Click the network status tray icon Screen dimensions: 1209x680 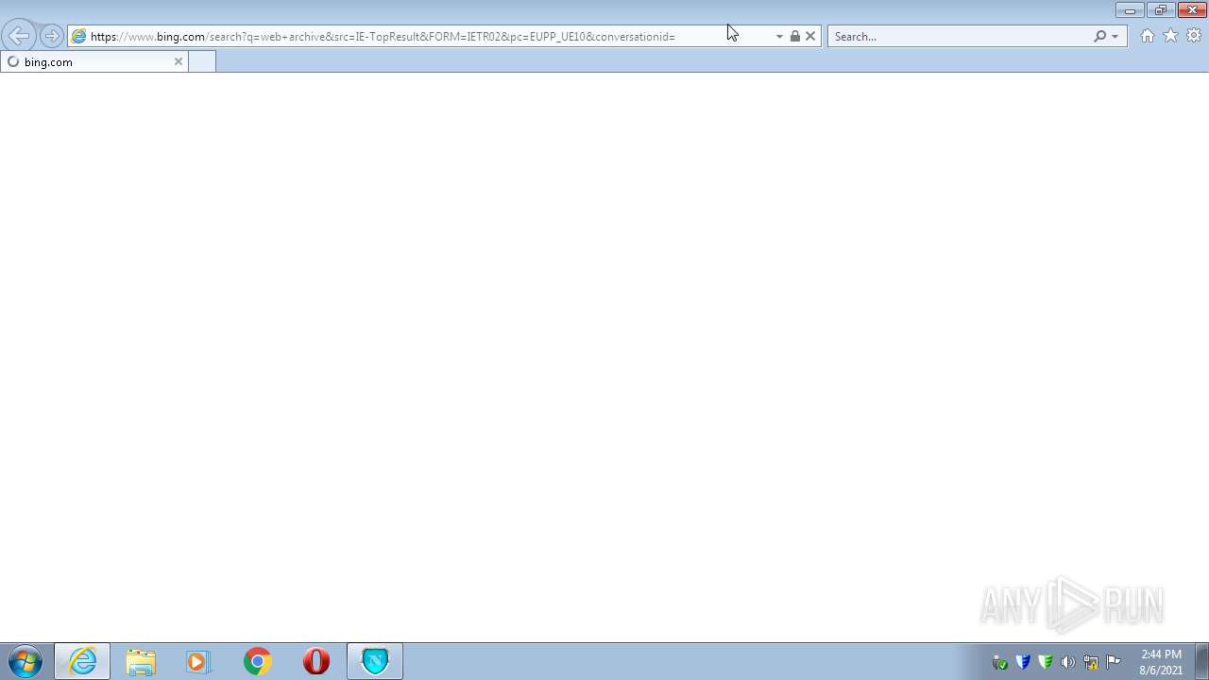coord(1091,662)
